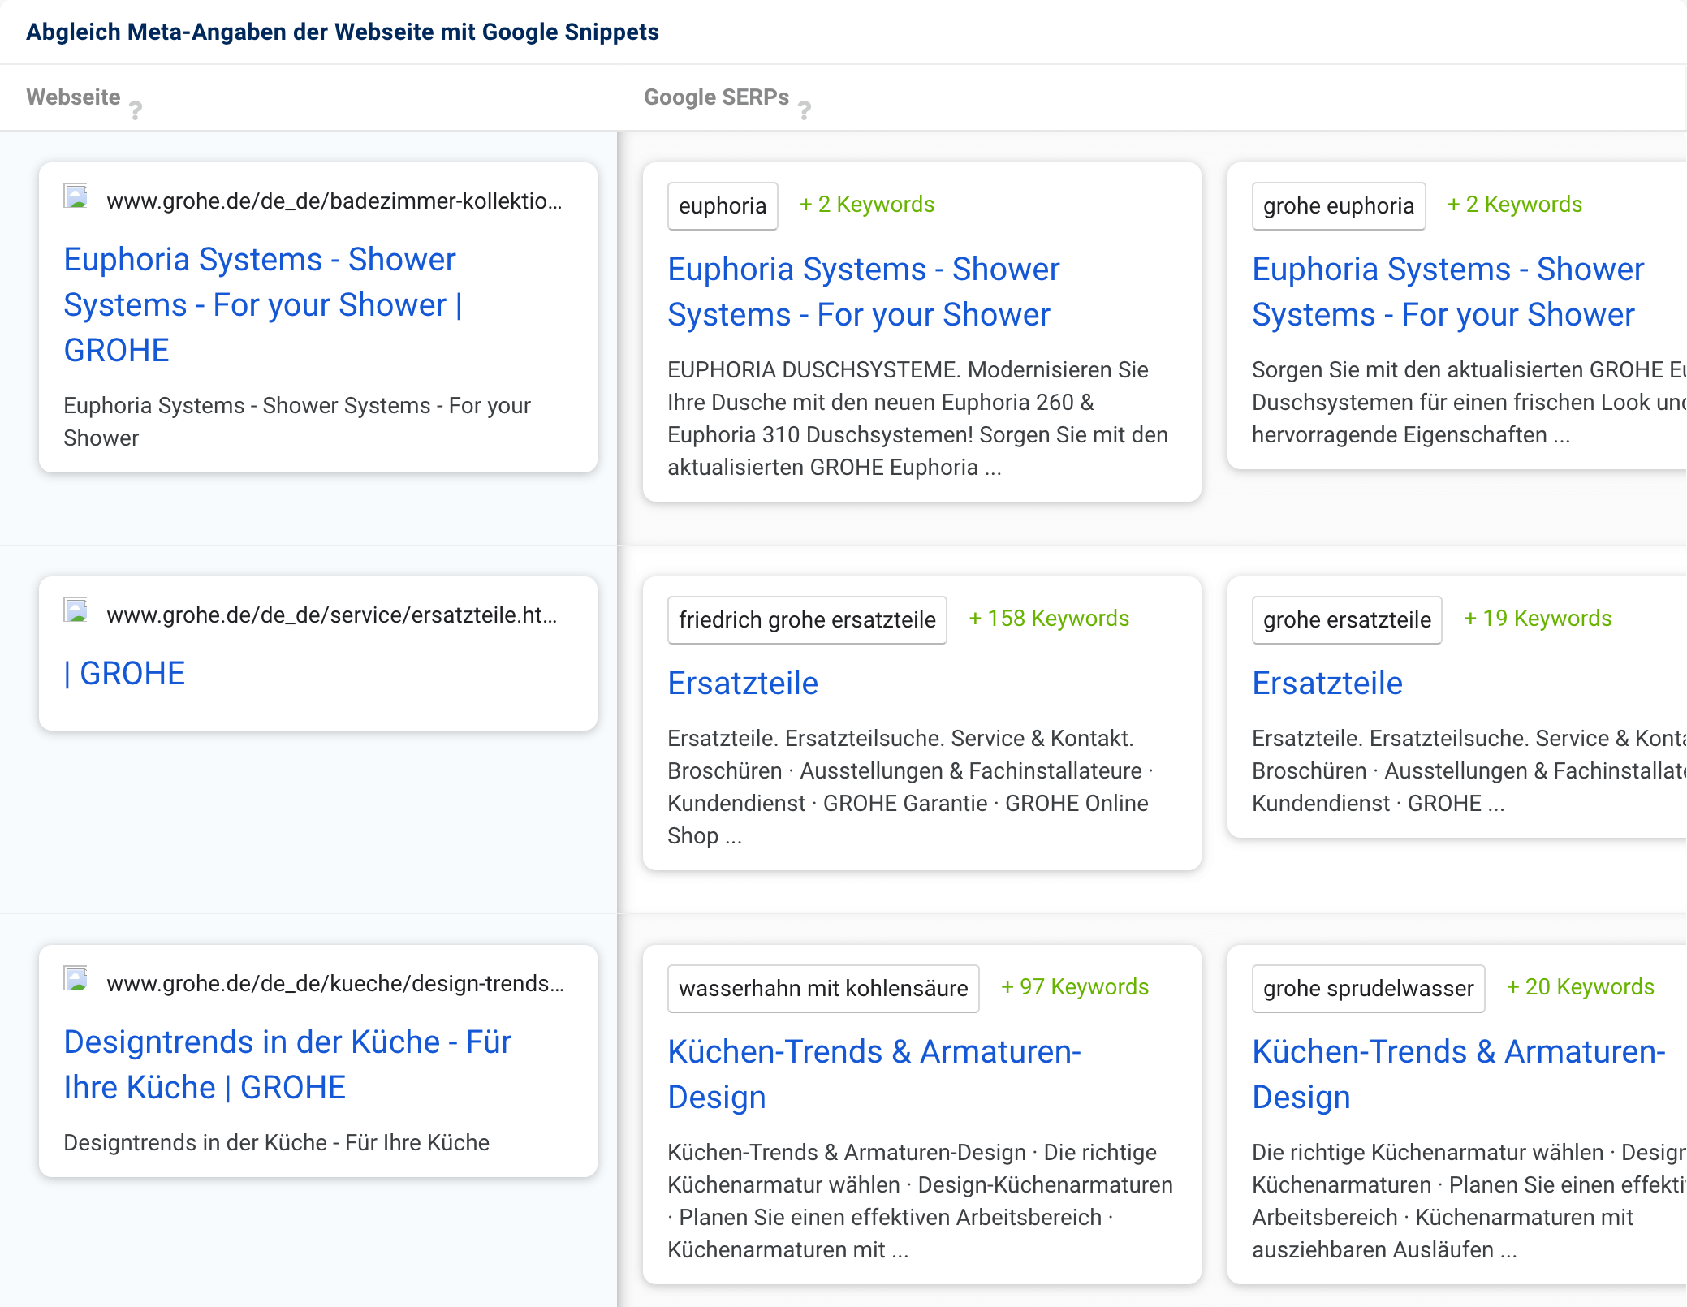Expand the '+ 20 Keywords' list

pos(1581,987)
